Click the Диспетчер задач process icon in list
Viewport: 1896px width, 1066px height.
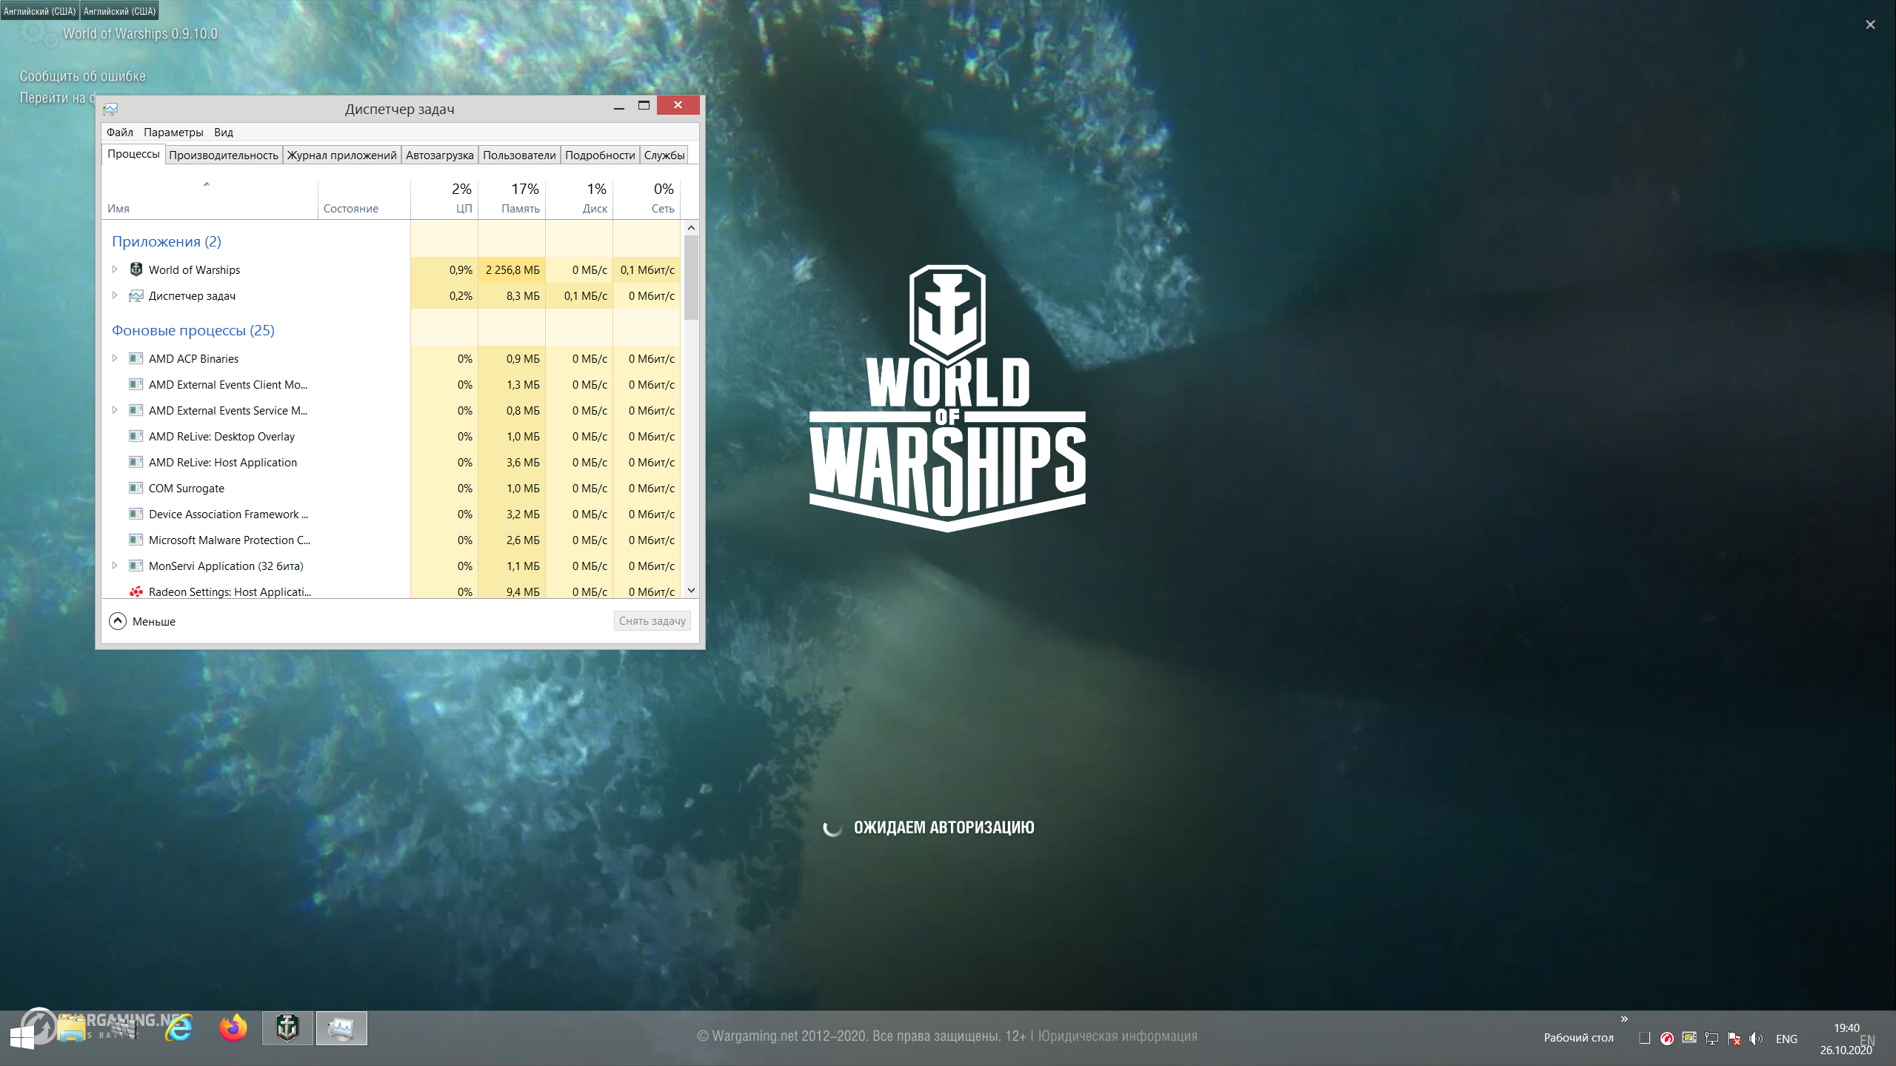(136, 295)
